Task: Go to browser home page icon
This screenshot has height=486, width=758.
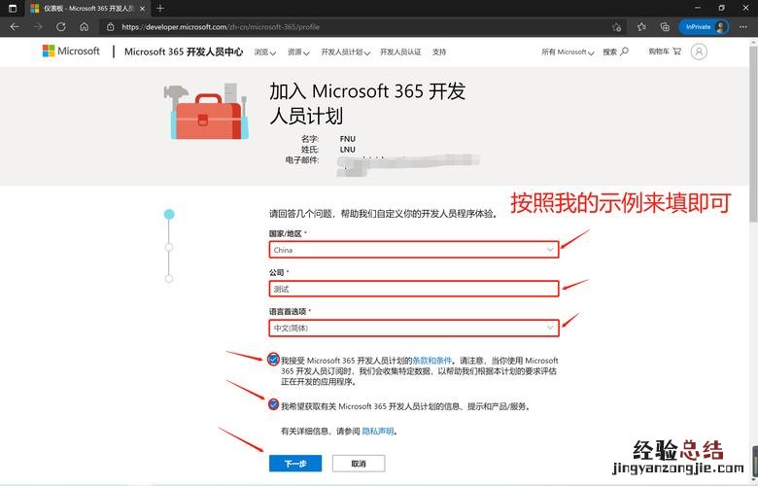Action: [85, 27]
